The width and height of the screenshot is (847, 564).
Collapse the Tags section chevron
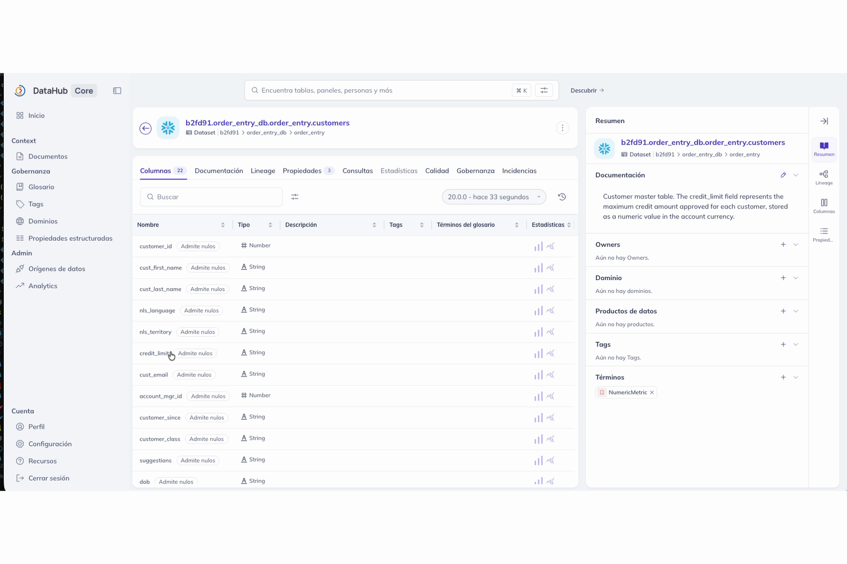pos(796,345)
